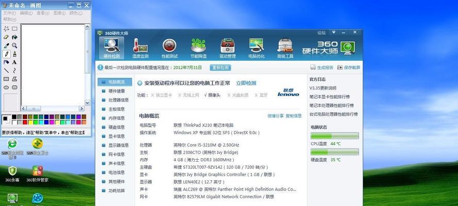The image size is (458, 206).
Task: Open 节能降温 energy saving section
Action: [199, 48]
